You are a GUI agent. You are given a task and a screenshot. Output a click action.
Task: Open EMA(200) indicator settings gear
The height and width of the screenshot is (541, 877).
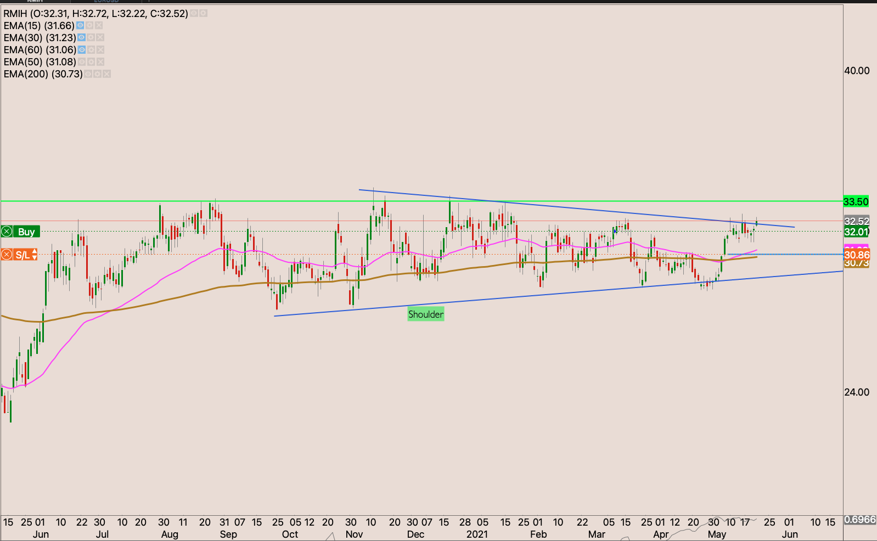coord(97,74)
